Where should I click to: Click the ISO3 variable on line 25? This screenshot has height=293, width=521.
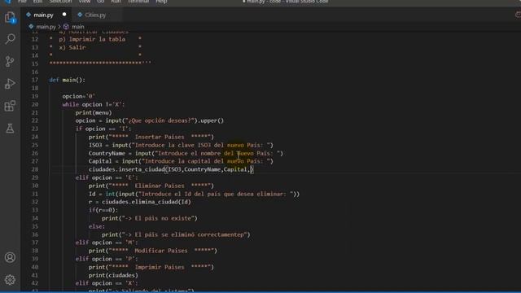pyautogui.click(x=95, y=145)
